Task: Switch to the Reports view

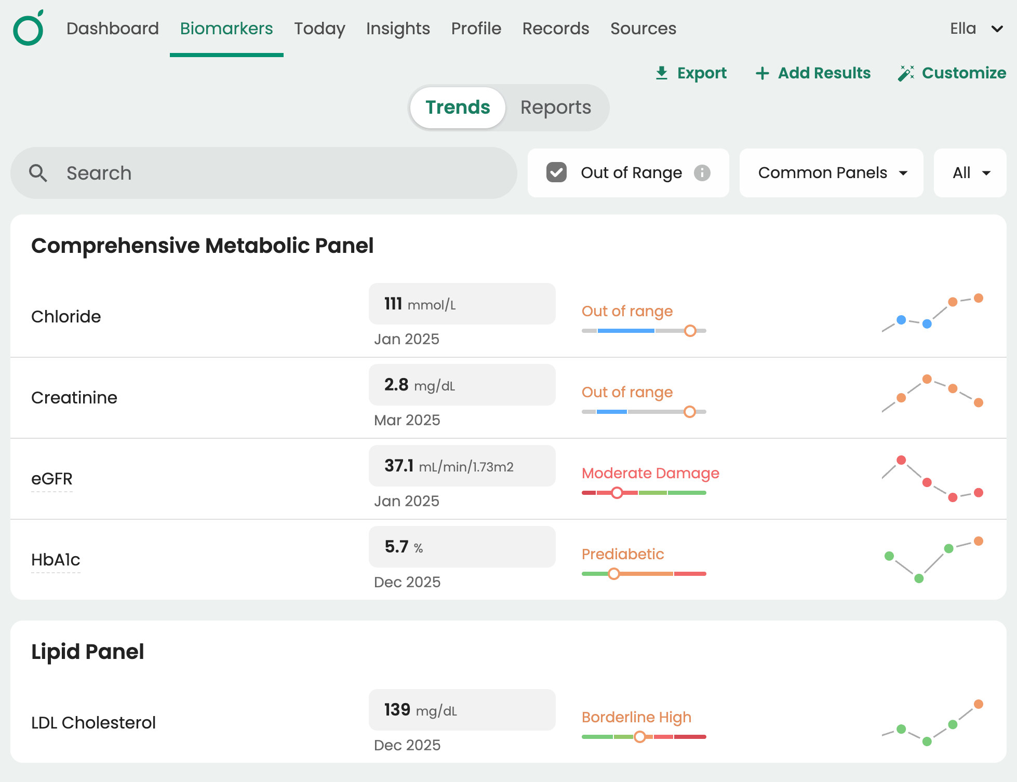Action: point(555,107)
